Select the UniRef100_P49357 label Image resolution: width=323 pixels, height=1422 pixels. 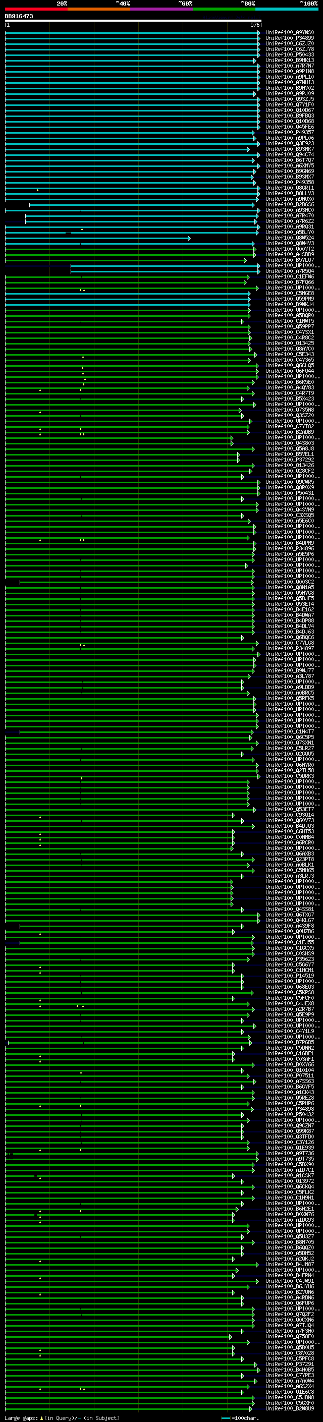(x=289, y=133)
